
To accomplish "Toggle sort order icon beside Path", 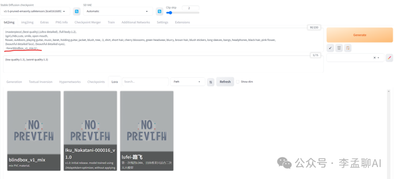I will [x=210, y=82].
